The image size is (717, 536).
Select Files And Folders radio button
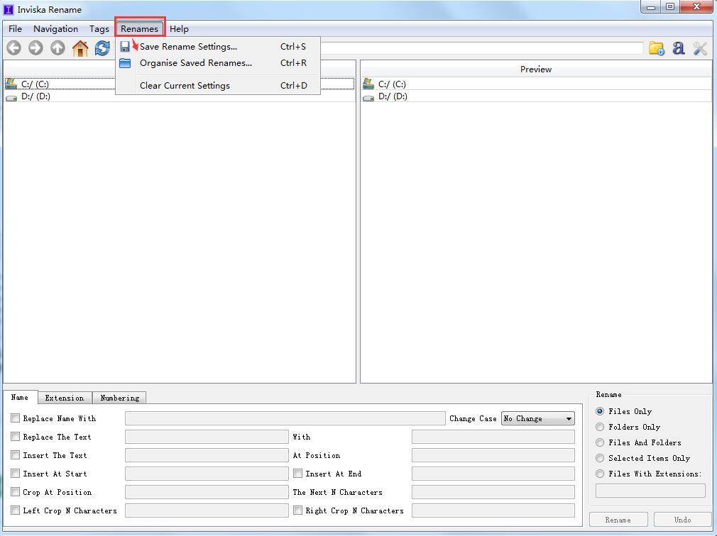point(600,442)
